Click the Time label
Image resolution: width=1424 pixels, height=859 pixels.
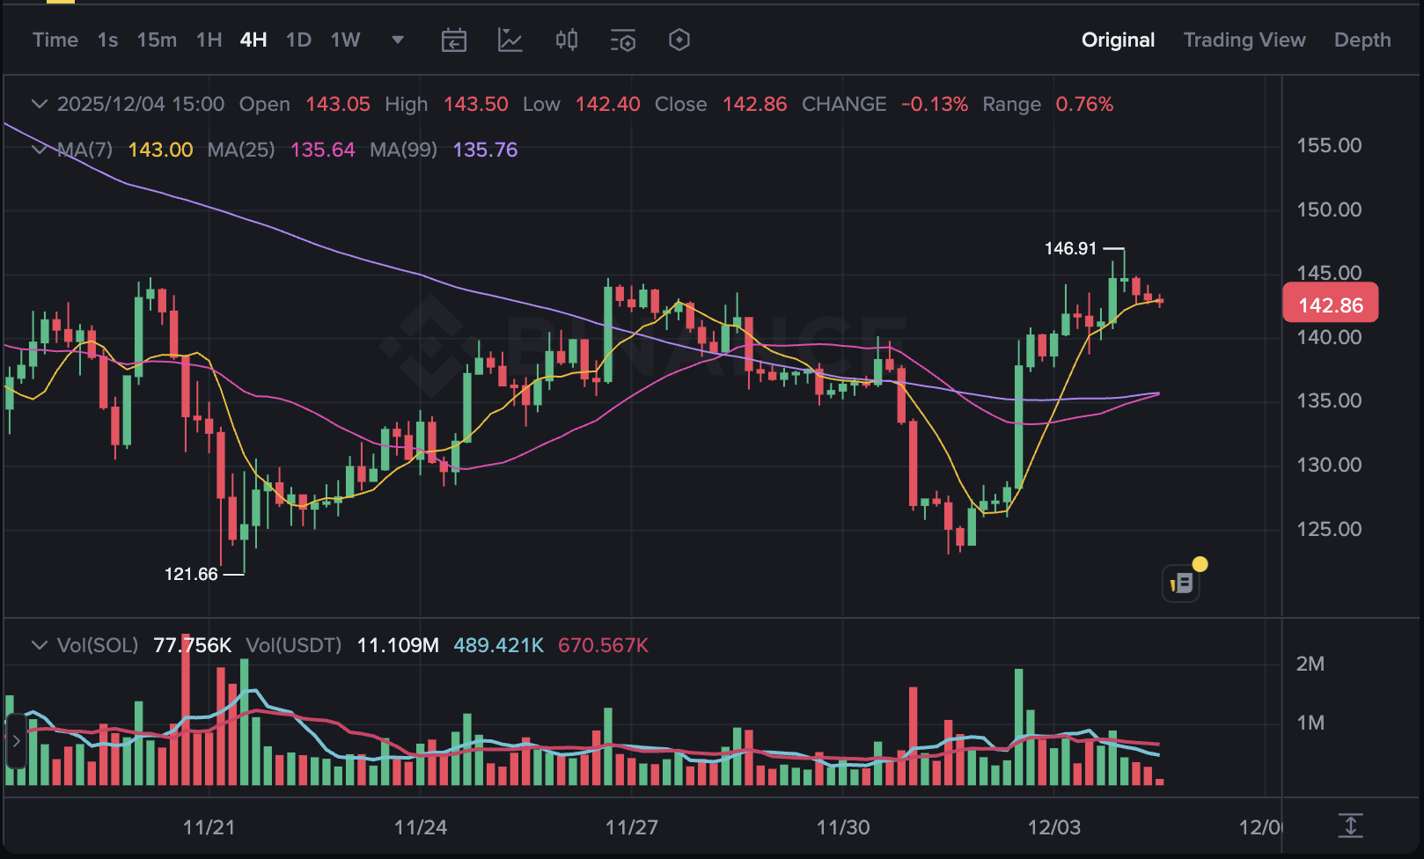point(55,40)
